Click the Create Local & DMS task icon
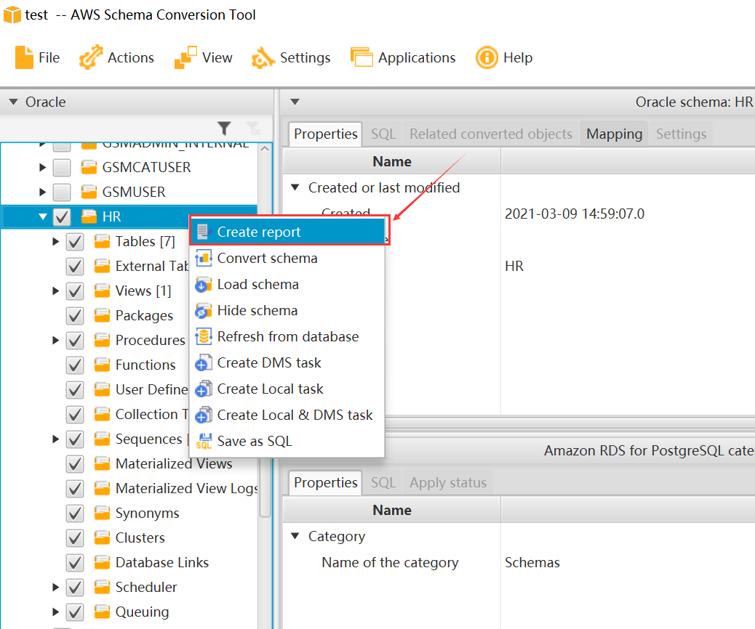755x629 pixels. click(x=204, y=415)
